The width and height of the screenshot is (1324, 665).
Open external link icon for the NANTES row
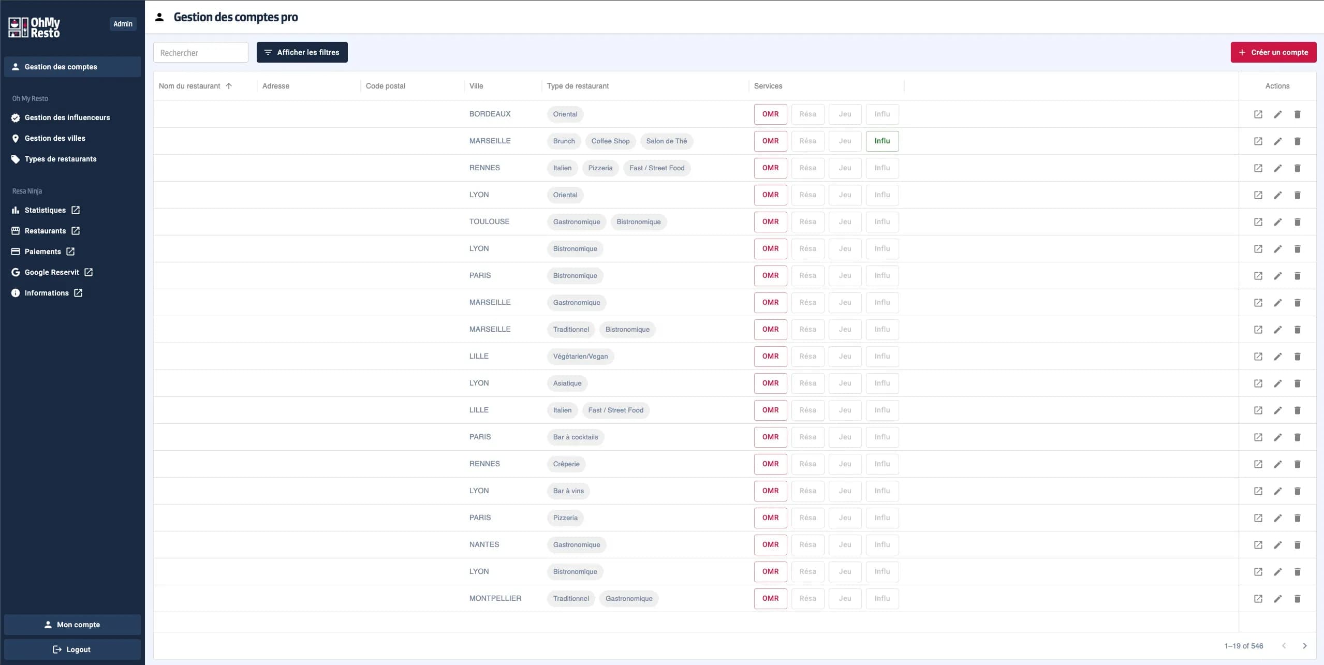[1258, 545]
